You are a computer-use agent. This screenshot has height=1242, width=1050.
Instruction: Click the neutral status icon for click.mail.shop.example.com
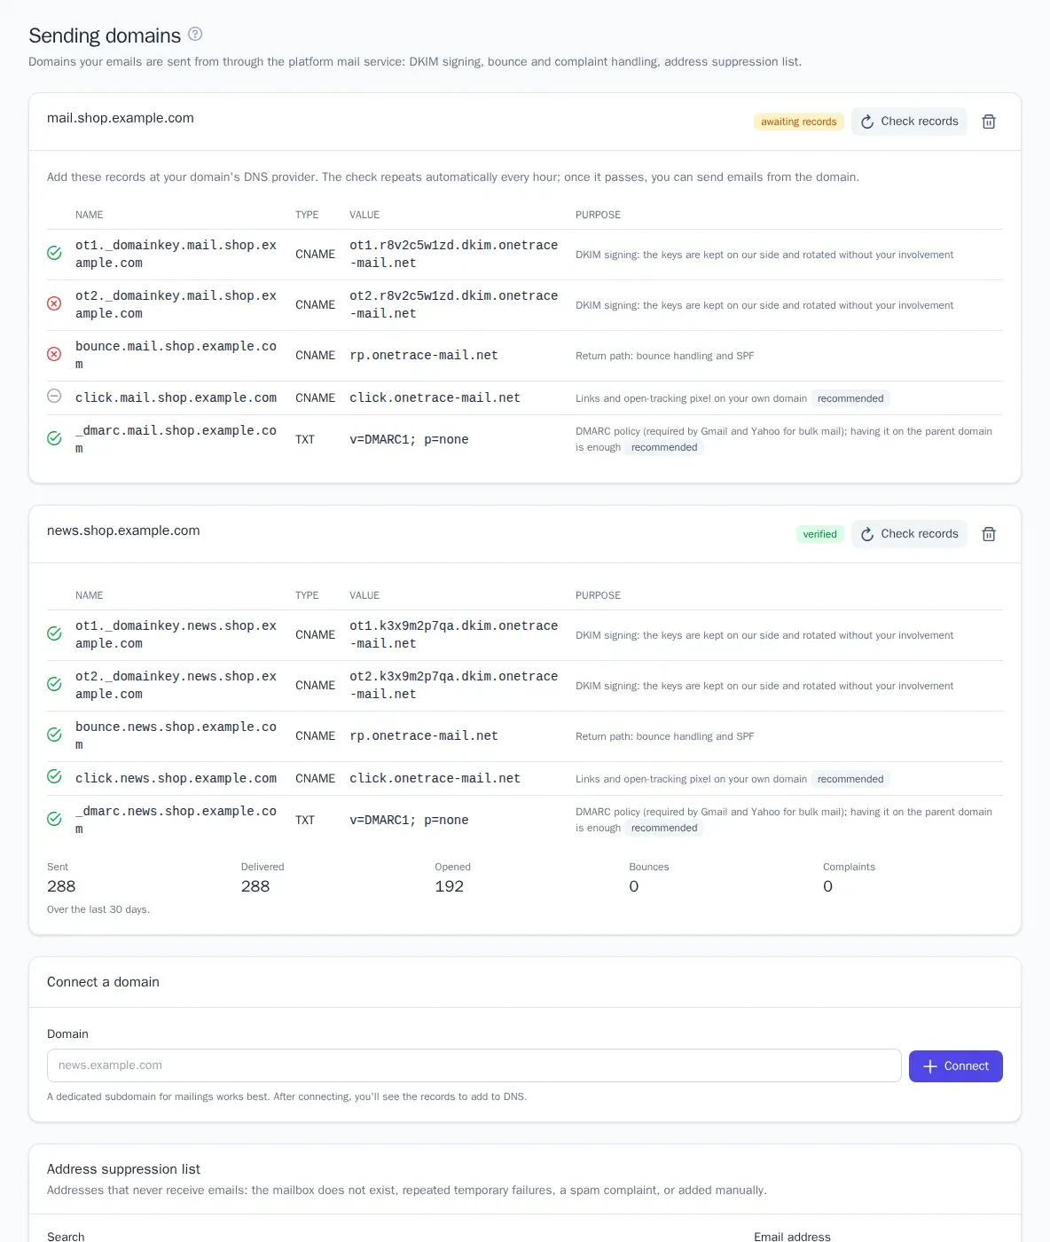[x=54, y=397]
